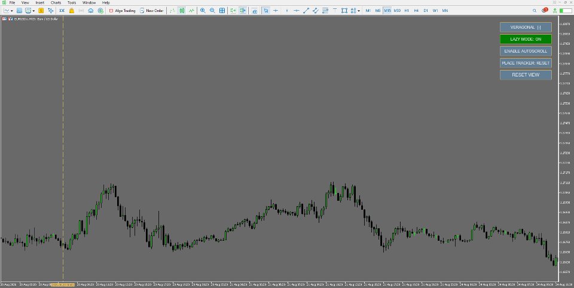Viewport: 574px width, 288px height.
Task: Open the toolbar search magnifier
Action: (535, 11)
